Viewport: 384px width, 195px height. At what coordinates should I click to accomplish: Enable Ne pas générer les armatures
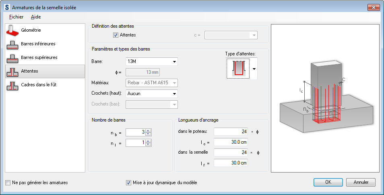(x=8, y=183)
